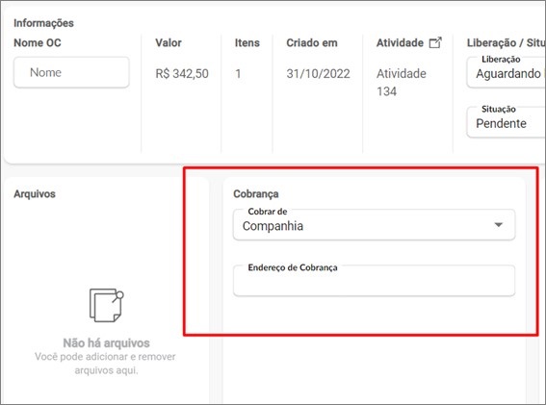This screenshot has height=405, width=546.
Task: Open the Atividade external link icon
Action: coord(435,42)
